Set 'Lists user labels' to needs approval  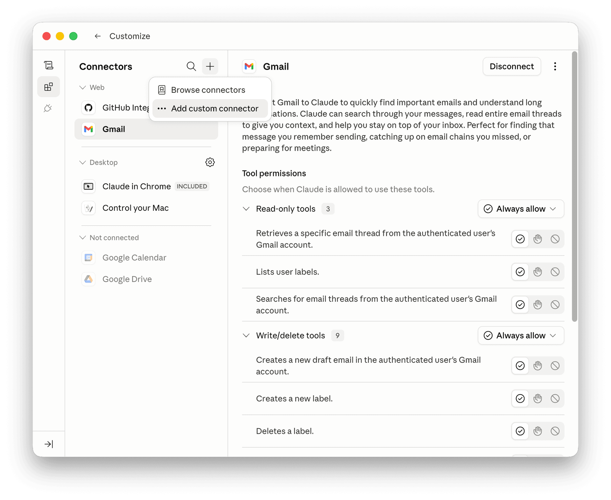point(537,272)
